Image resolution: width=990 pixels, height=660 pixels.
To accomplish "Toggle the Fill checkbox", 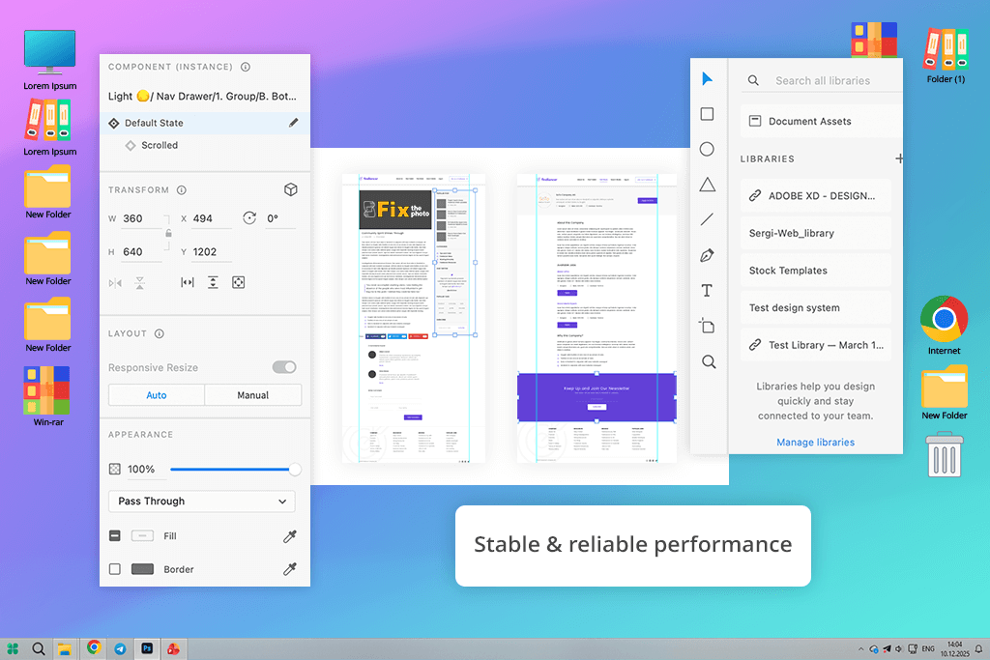I will tap(114, 535).
